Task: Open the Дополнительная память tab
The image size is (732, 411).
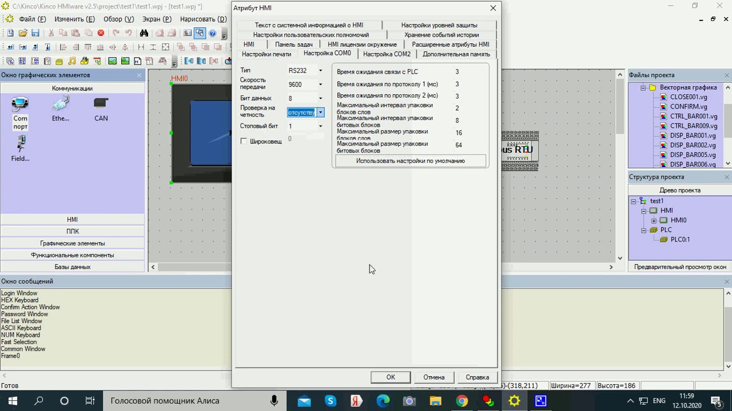Action: (456, 54)
